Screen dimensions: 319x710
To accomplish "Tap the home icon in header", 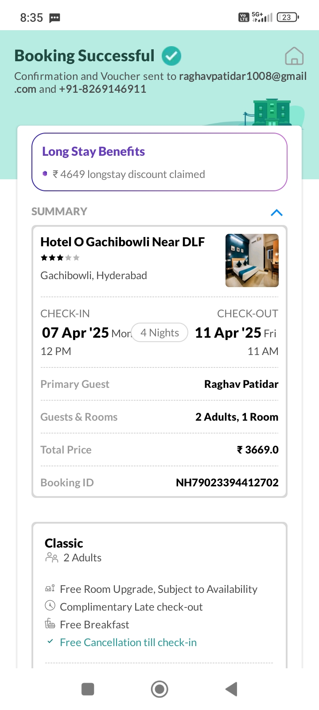I will tap(294, 56).
